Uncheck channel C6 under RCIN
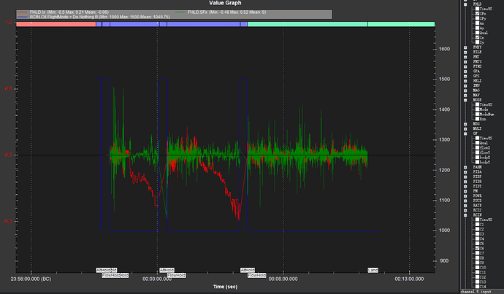This screenshot has height=294, width=504. coord(477,249)
